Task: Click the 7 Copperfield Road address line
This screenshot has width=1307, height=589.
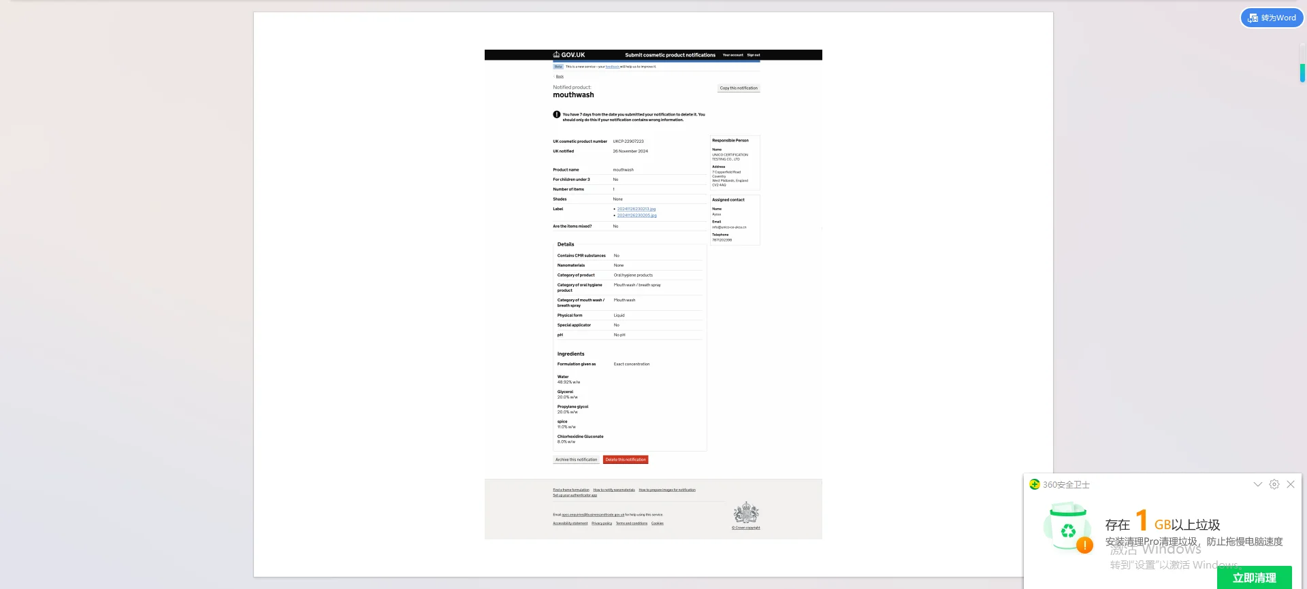Action: [x=726, y=172]
